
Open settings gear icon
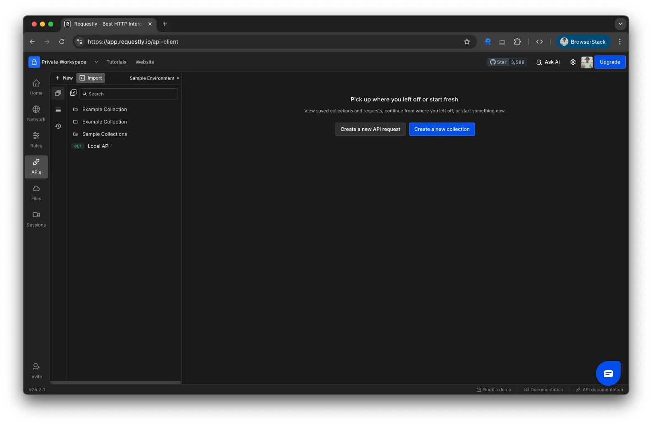point(573,62)
